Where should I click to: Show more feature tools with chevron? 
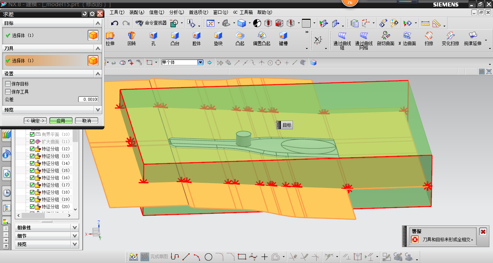point(307,32)
